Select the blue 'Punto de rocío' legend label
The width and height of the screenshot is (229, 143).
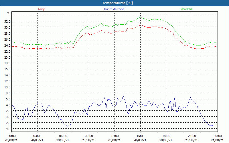114,9
